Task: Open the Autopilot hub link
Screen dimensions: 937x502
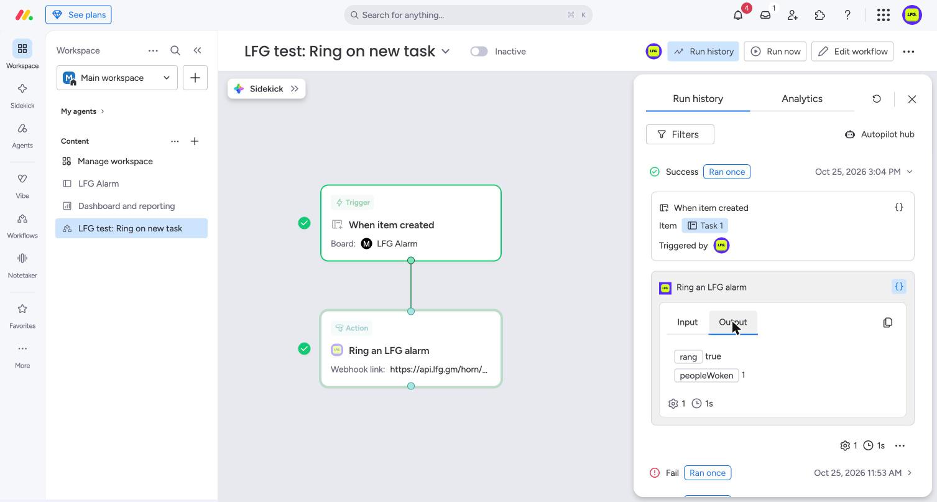Action: (879, 134)
